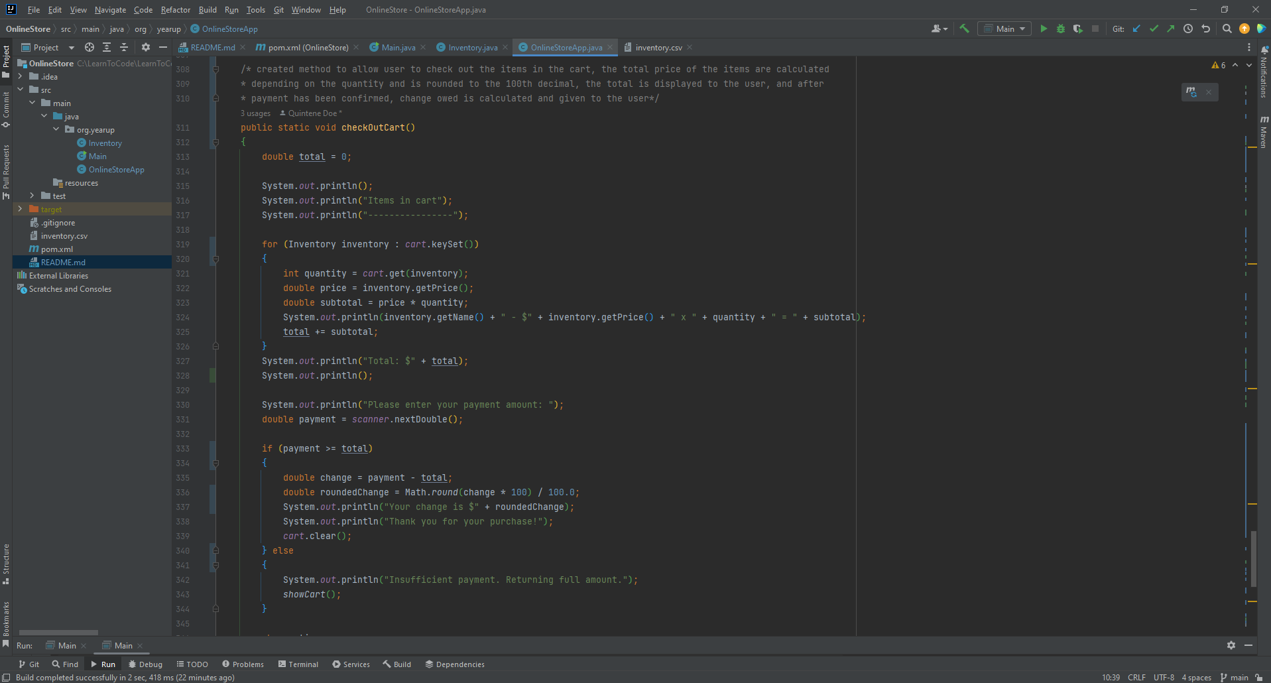
Task: Commit changes with Git checkmark icon
Action: [1154, 29]
